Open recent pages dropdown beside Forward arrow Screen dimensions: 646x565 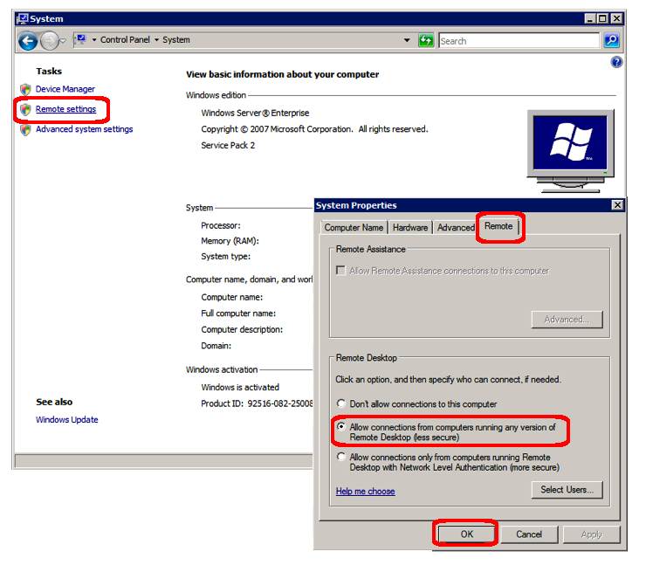(x=63, y=41)
